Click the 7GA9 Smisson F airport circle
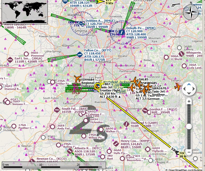This screenshot has width=205, height=171. (x=8, y=102)
